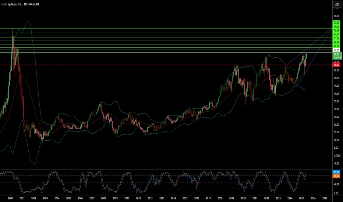Click the 79.20 green price label

point(336,27)
